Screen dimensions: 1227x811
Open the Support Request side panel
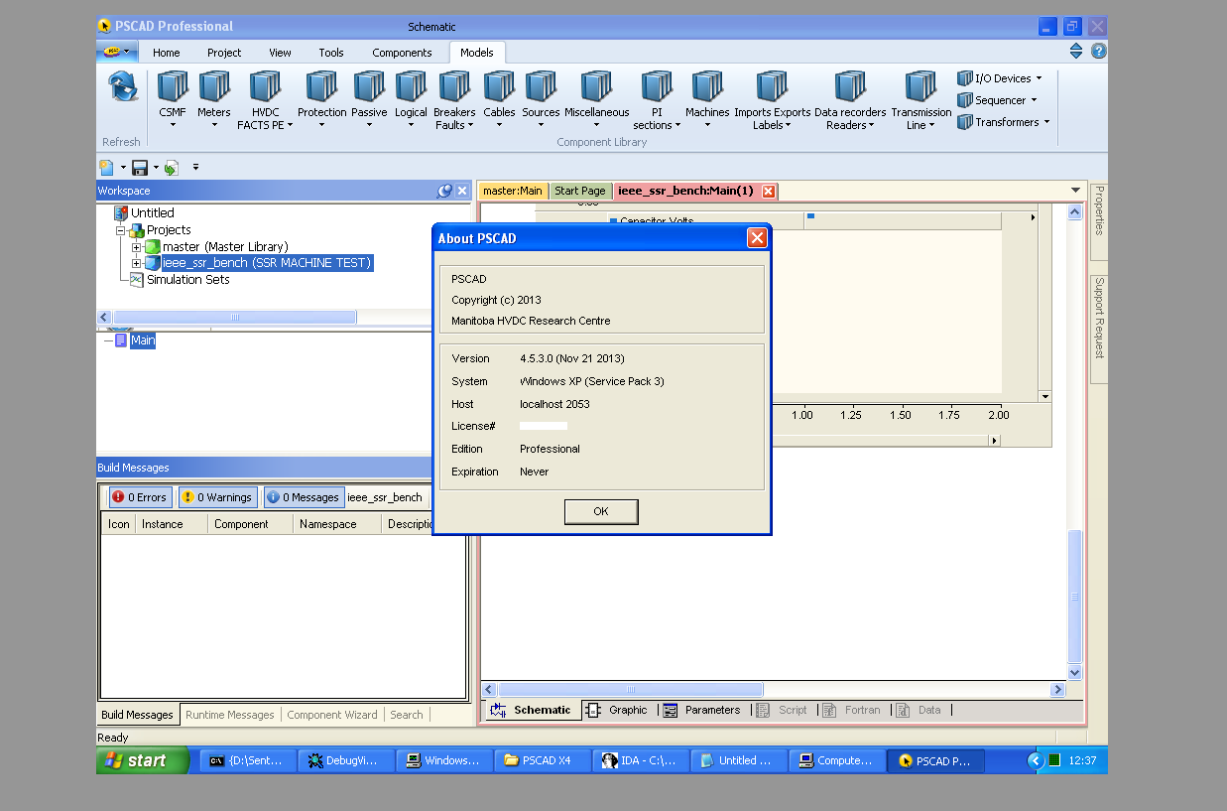1099,329
